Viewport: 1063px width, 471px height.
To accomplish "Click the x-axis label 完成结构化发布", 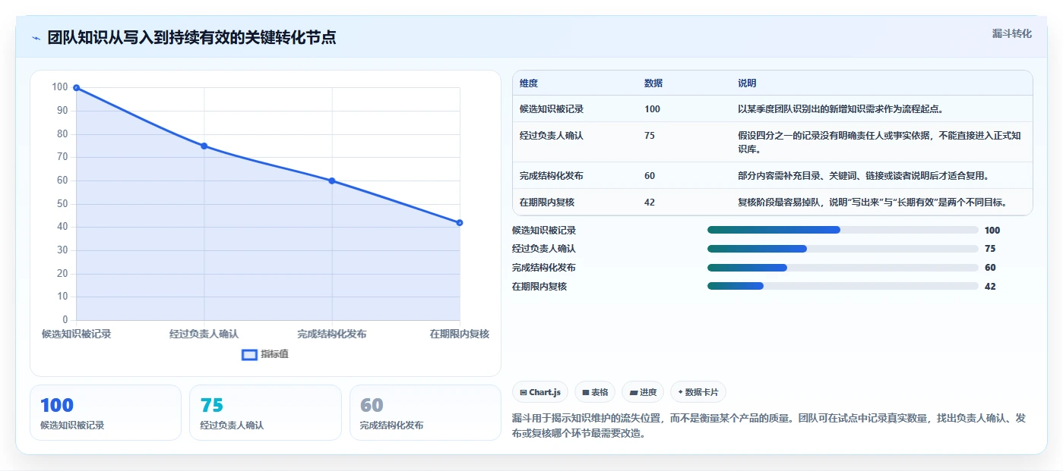I will [332, 334].
